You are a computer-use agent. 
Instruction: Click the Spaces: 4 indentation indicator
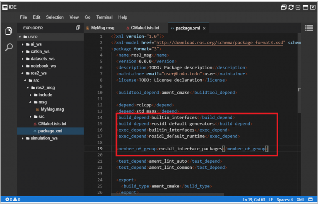point(285,199)
